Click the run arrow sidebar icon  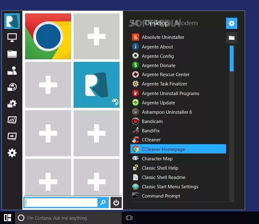tap(12, 136)
